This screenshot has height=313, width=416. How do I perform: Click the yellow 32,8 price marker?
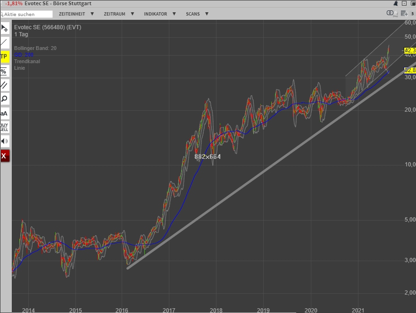coord(410,70)
